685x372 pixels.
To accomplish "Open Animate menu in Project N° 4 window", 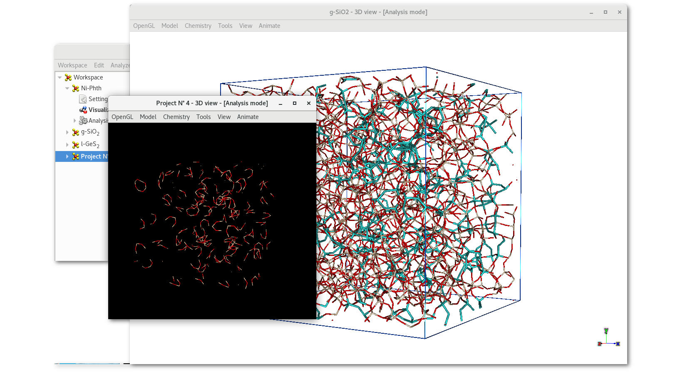I will pyautogui.click(x=248, y=117).
